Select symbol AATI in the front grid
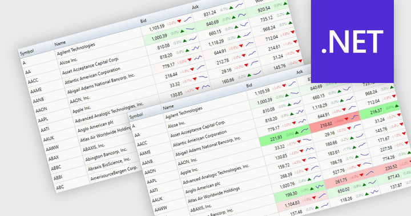This screenshot has width=411, height=216. point(154,191)
